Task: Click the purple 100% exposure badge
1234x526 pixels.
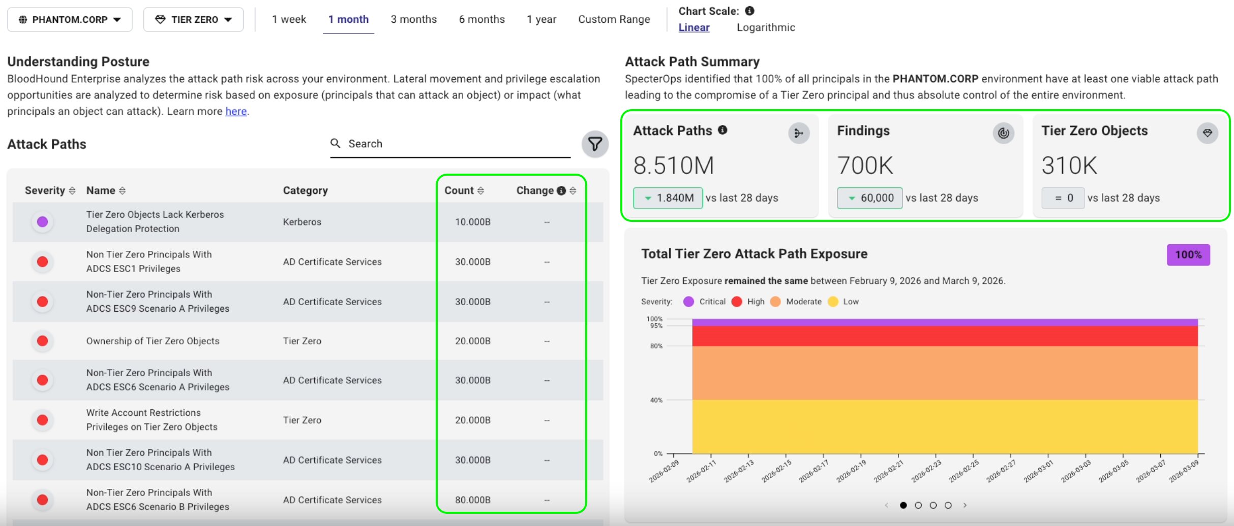Action: click(1188, 255)
